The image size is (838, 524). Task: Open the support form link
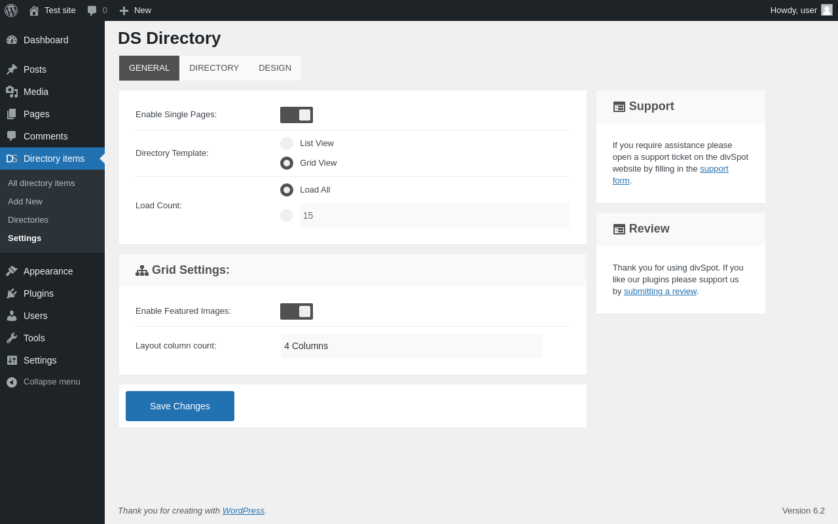670,174
